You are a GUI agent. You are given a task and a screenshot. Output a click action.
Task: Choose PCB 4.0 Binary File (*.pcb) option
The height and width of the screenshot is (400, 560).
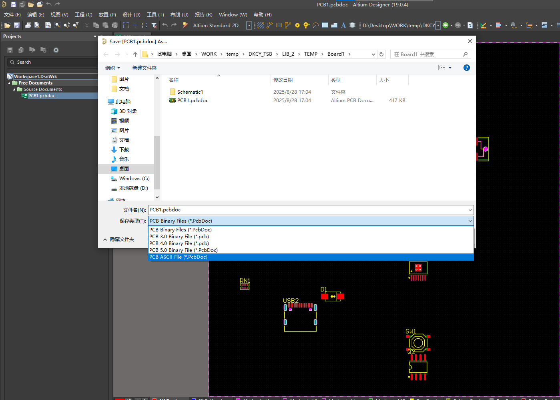tap(311, 243)
